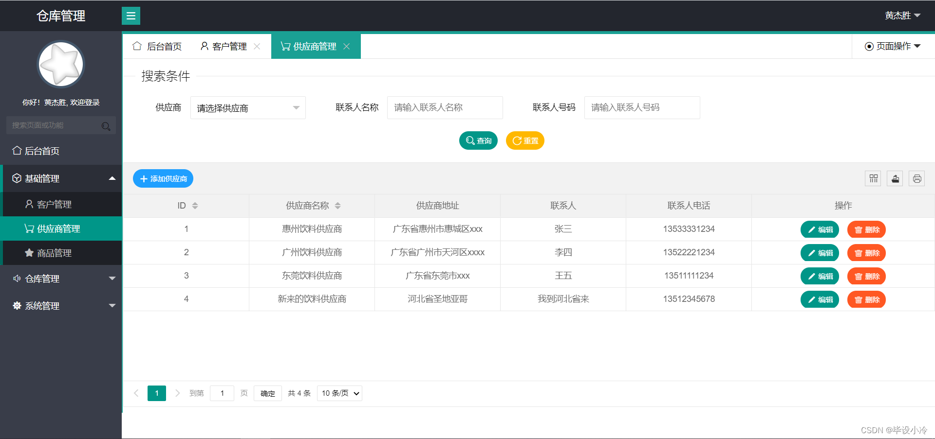Screen dimensions: 935x439
Task: Toggle sorting on the ID column
Action: (195, 205)
